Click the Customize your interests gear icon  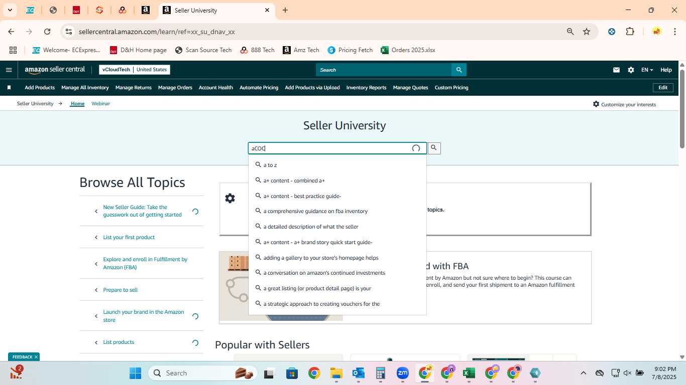(596, 104)
